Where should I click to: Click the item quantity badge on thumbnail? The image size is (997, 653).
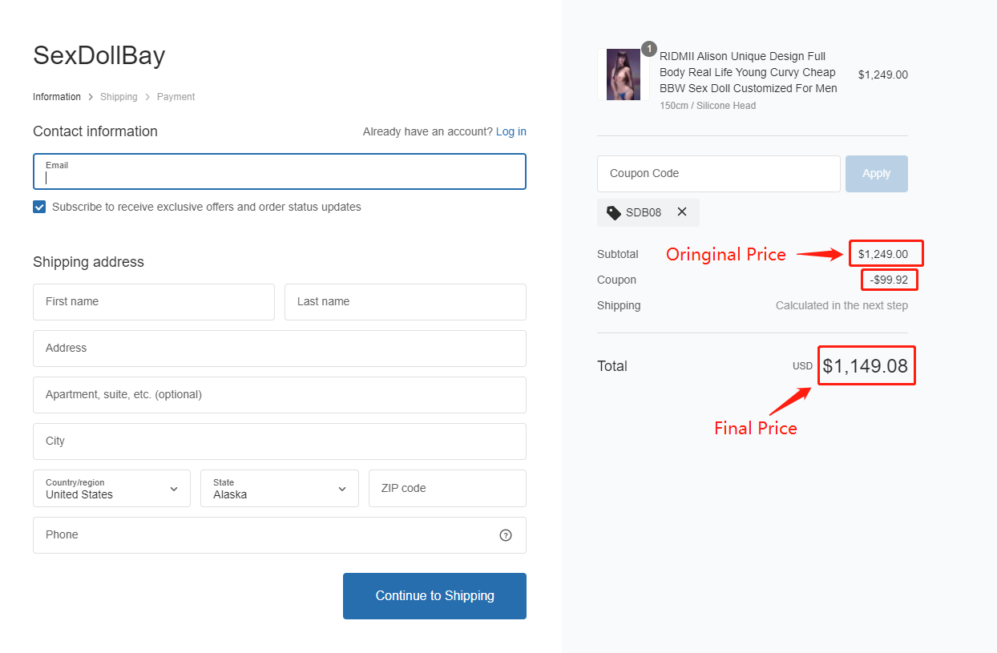click(648, 49)
